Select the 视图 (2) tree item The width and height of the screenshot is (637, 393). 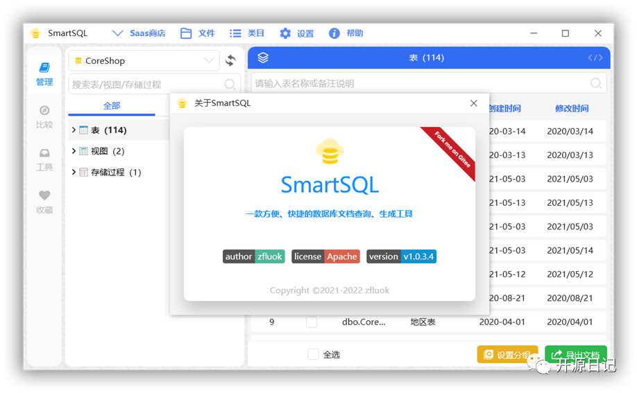pos(108,151)
